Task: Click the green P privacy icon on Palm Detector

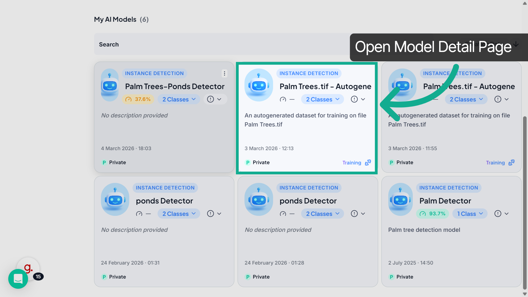Action: coord(391,277)
